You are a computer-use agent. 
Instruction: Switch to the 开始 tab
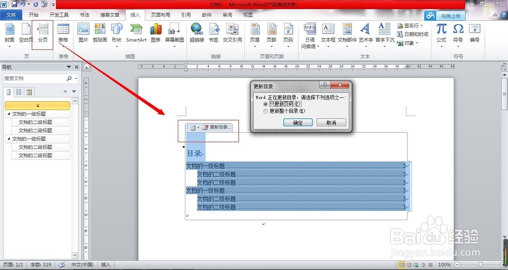coord(34,15)
